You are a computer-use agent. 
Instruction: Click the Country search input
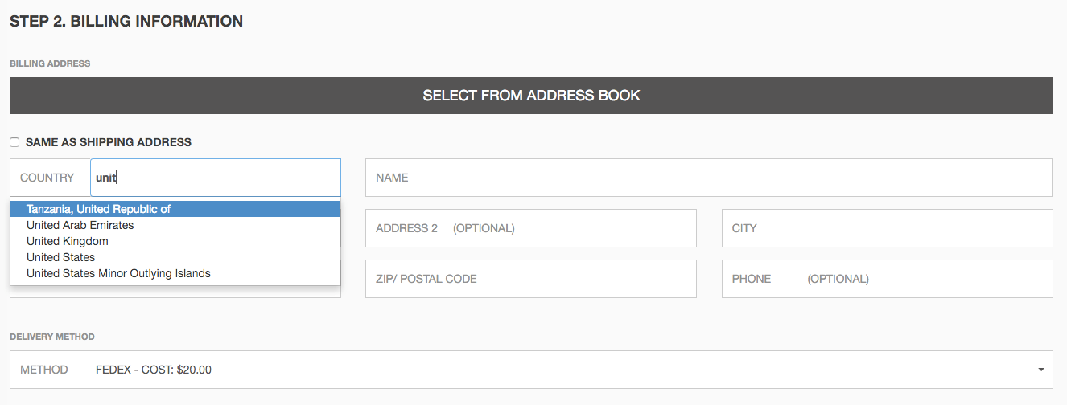pos(214,178)
